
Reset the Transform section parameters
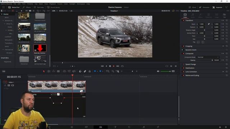[227, 20]
